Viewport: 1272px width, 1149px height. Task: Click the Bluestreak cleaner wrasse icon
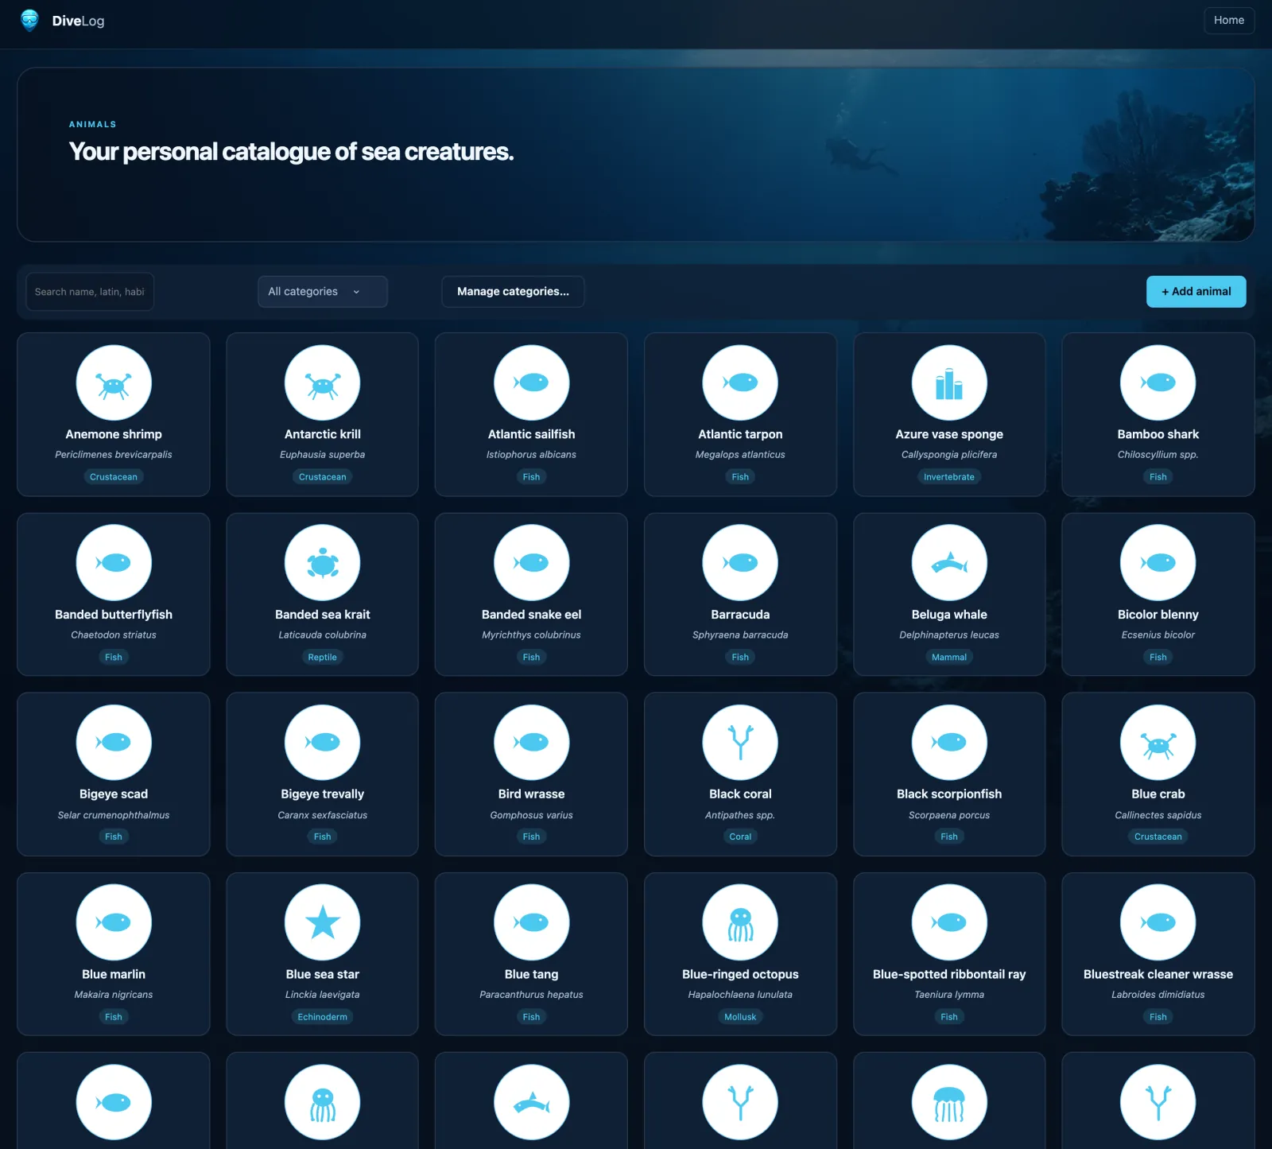point(1158,922)
